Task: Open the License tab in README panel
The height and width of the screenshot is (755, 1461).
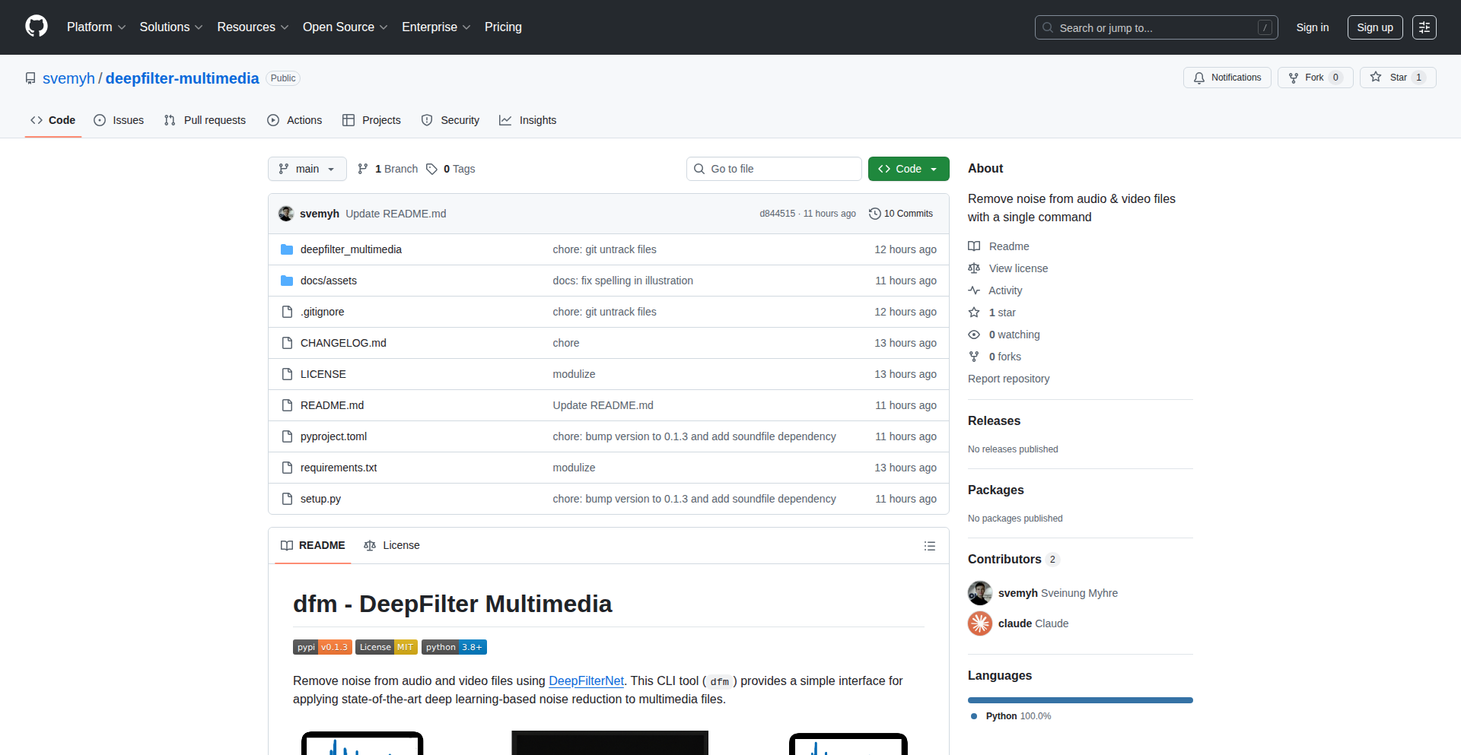Action: (392, 545)
